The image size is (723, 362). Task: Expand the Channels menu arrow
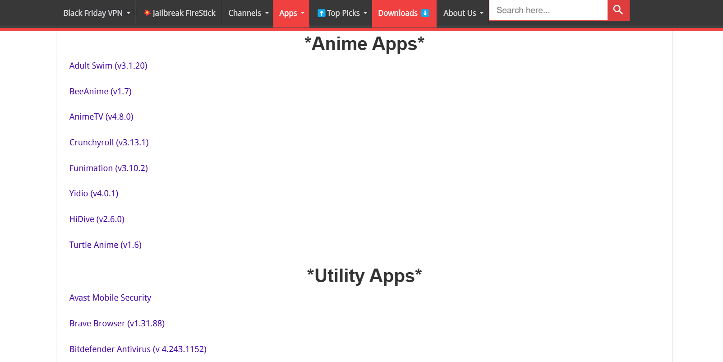coord(267,13)
